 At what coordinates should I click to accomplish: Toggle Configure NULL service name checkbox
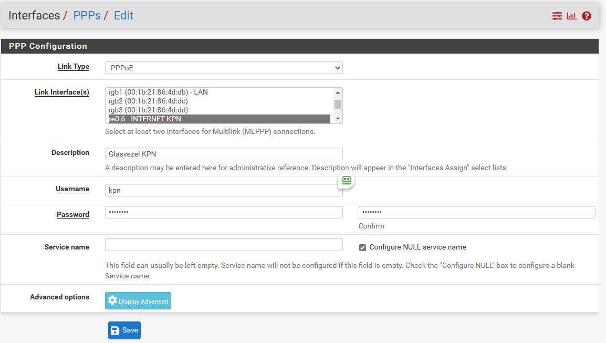362,247
